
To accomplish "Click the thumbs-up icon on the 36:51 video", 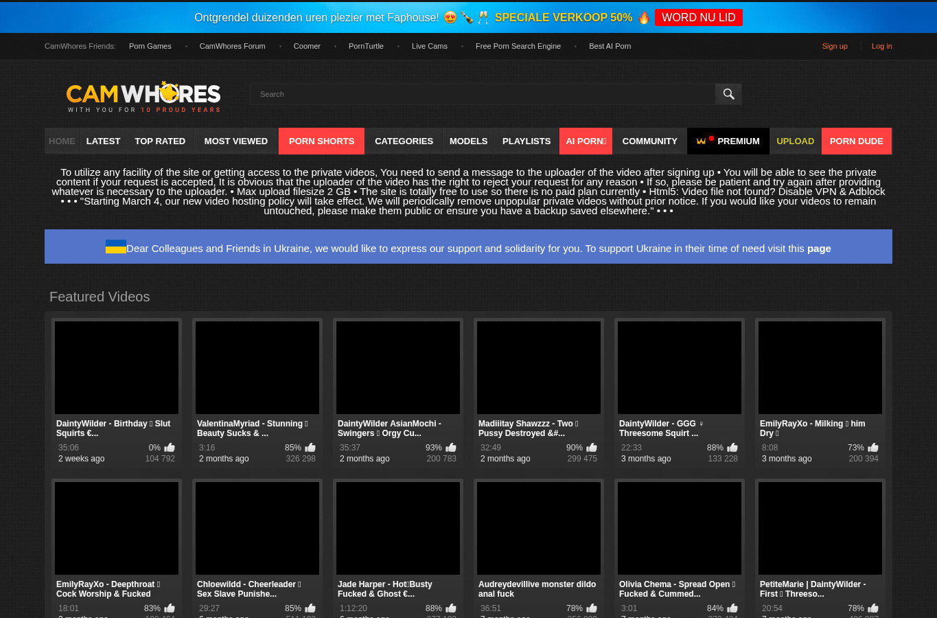I will [x=592, y=608].
